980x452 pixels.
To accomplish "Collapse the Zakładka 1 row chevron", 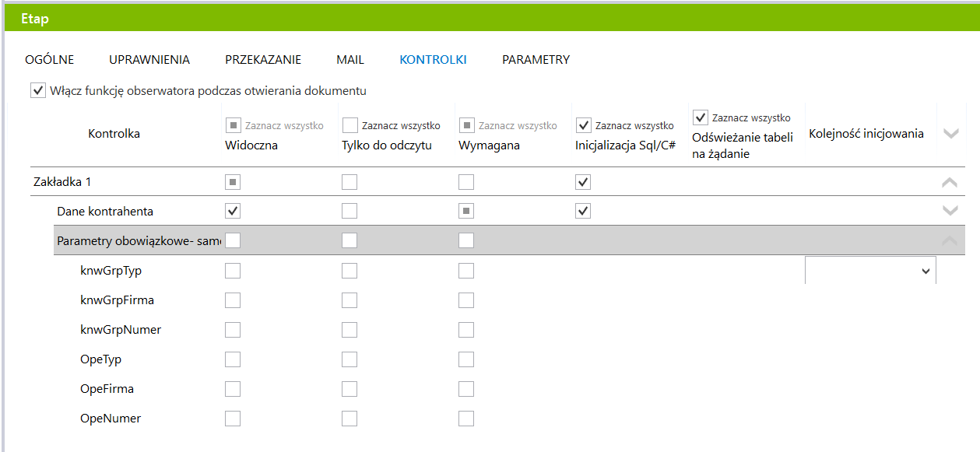I will point(950,182).
